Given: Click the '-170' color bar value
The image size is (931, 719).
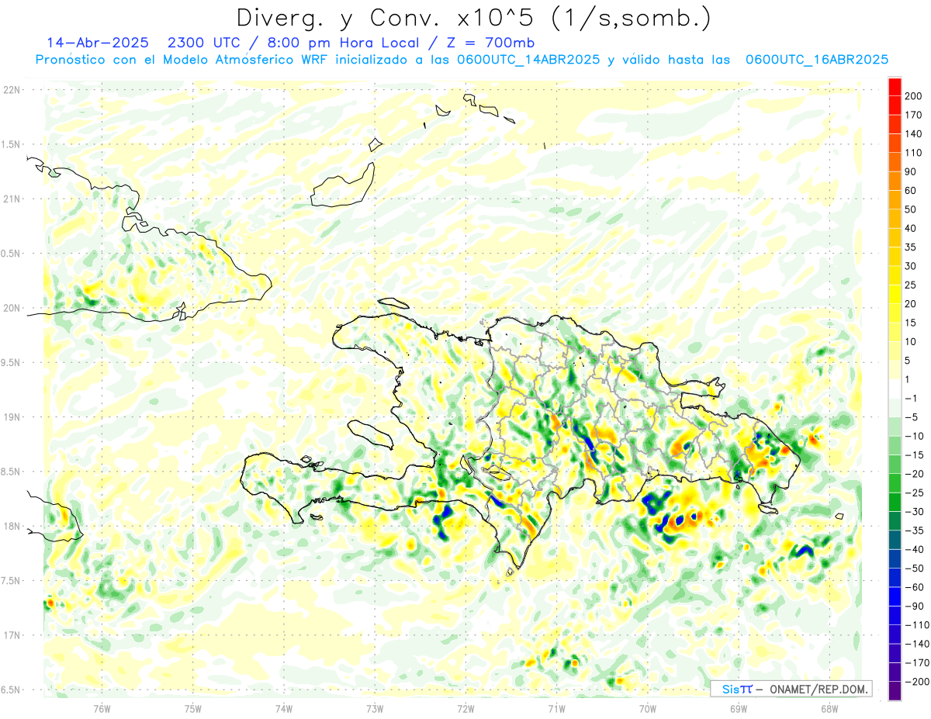Looking at the screenshot, I should tap(918, 663).
